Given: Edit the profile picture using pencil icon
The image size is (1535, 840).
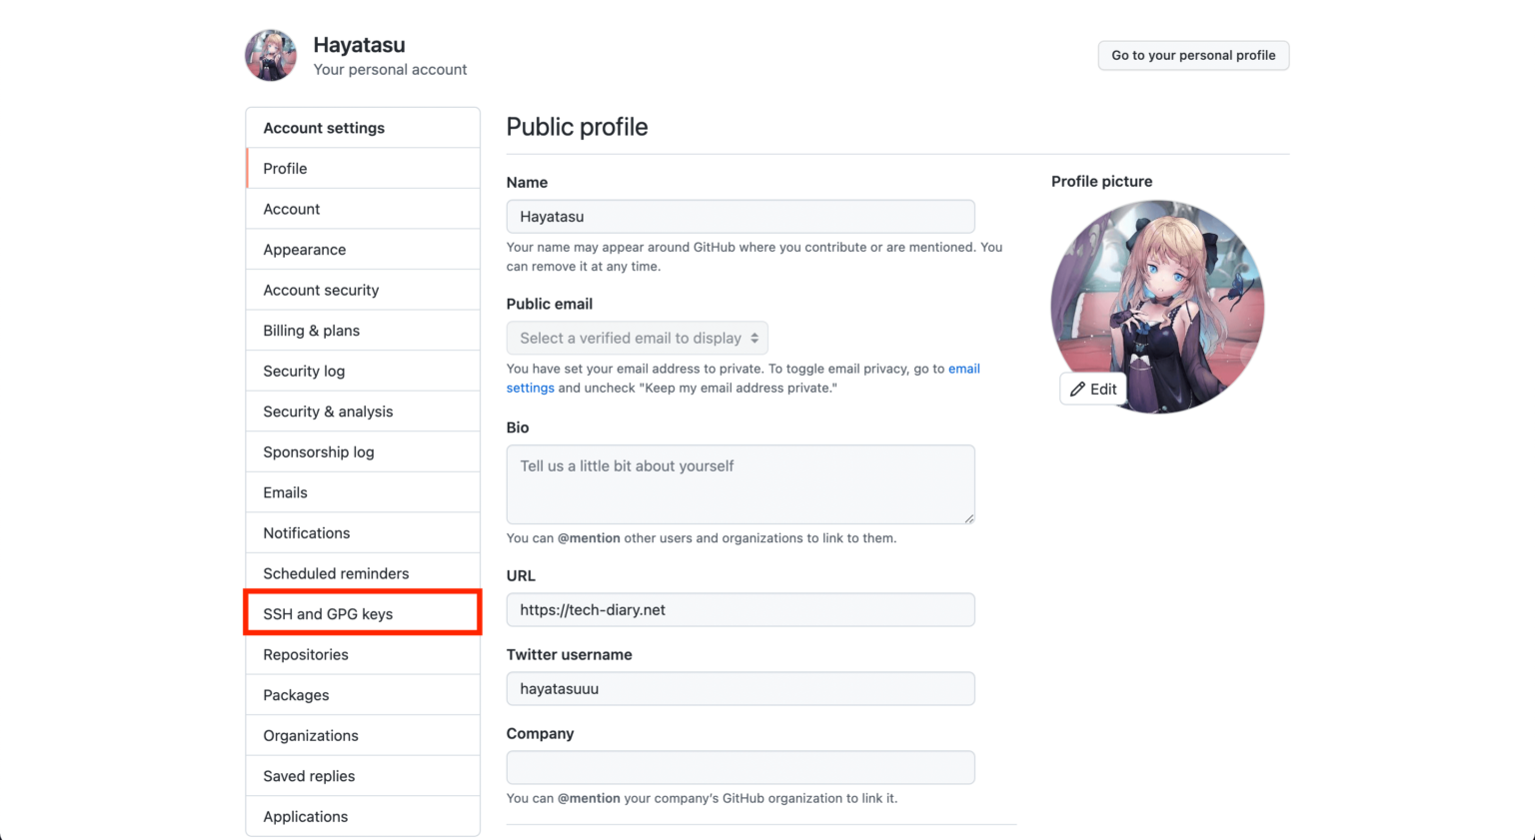Looking at the screenshot, I should [1092, 389].
